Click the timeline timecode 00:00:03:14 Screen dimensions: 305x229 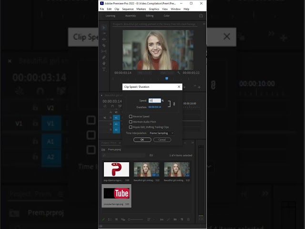(112, 101)
